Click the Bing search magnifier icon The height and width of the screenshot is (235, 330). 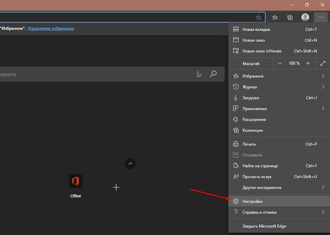coord(213,74)
